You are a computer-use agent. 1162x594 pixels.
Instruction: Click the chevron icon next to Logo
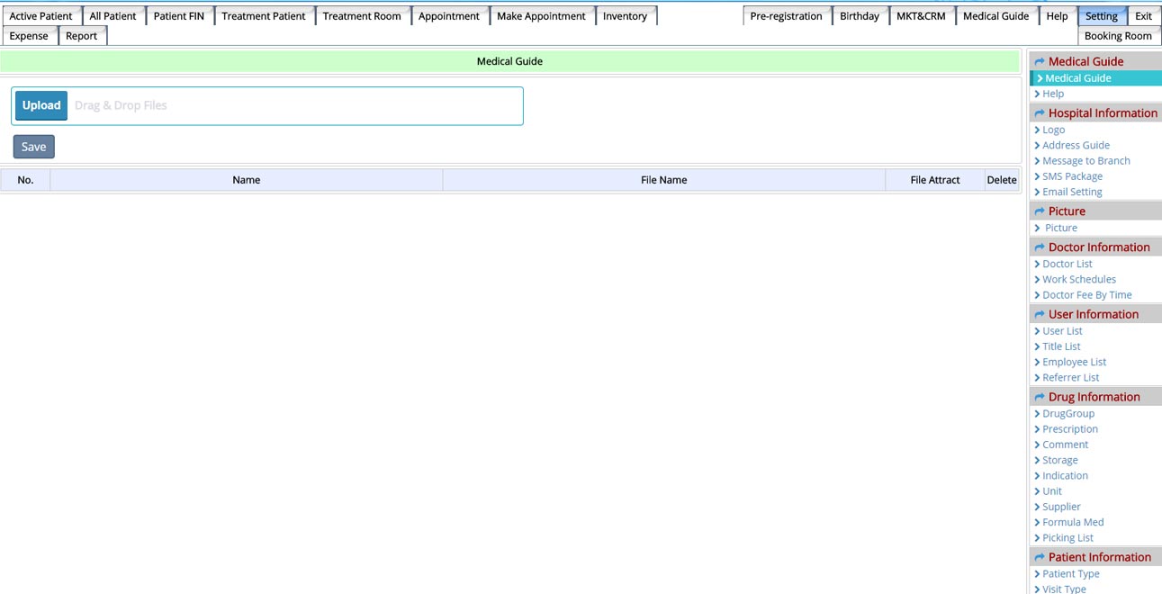pos(1037,130)
